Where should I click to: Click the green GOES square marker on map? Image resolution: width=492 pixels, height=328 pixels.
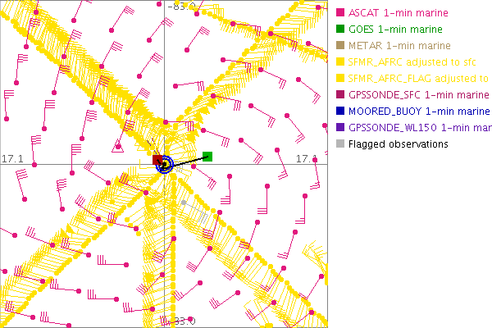(x=207, y=156)
